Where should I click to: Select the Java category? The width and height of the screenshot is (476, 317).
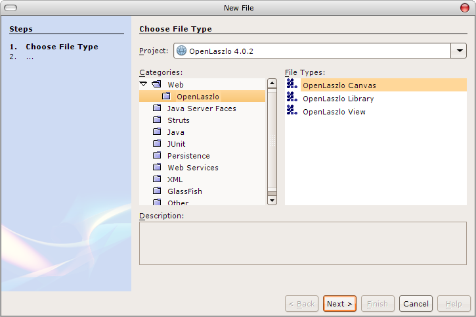point(176,132)
